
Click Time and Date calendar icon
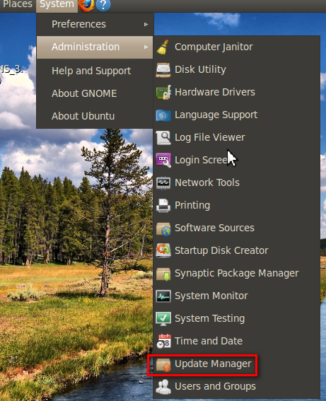click(163, 341)
